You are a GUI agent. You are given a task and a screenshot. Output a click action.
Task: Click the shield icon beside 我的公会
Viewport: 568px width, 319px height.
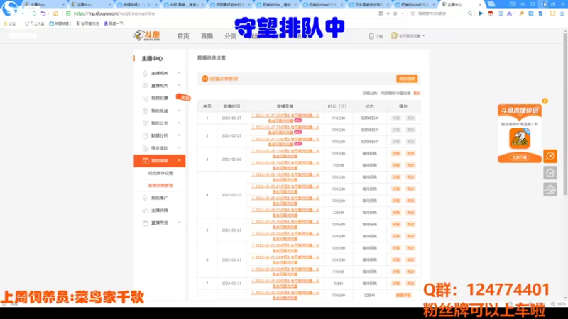(x=145, y=123)
